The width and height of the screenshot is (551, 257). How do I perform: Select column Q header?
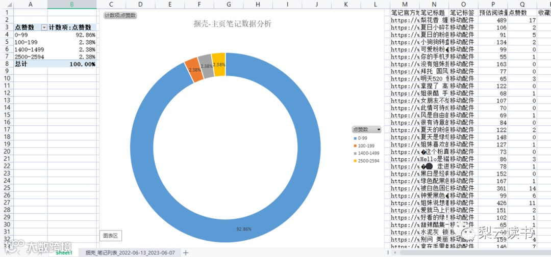[x=522, y=4]
